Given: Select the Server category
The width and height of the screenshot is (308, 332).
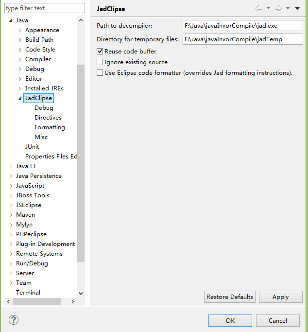Looking at the screenshot, I should click(x=25, y=273).
